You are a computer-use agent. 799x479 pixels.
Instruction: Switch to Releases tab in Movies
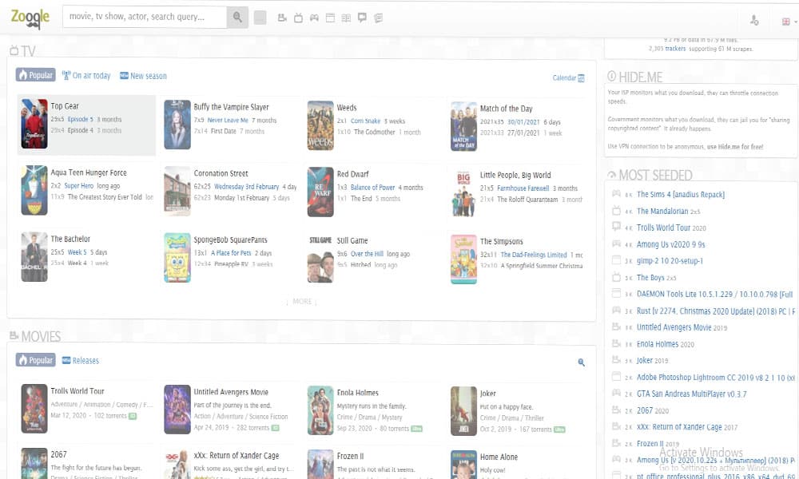pyautogui.click(x=81, y=360)
